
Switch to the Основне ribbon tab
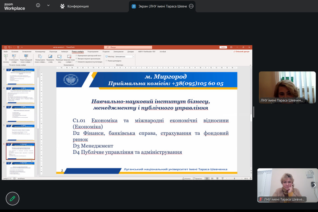coord(15,52)
